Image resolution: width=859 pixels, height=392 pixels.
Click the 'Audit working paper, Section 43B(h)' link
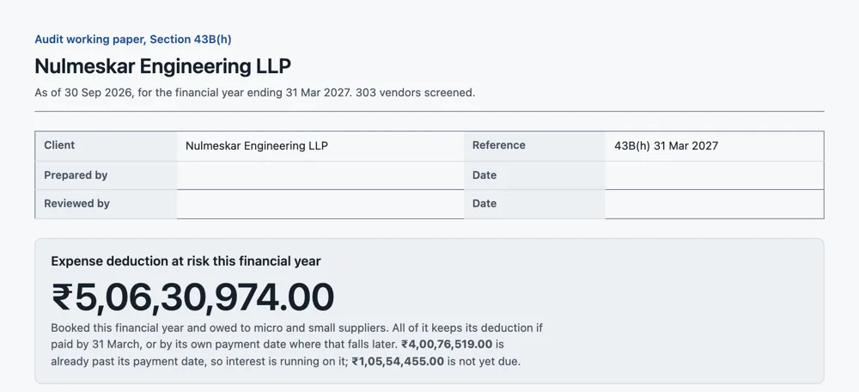coord(133,40)
